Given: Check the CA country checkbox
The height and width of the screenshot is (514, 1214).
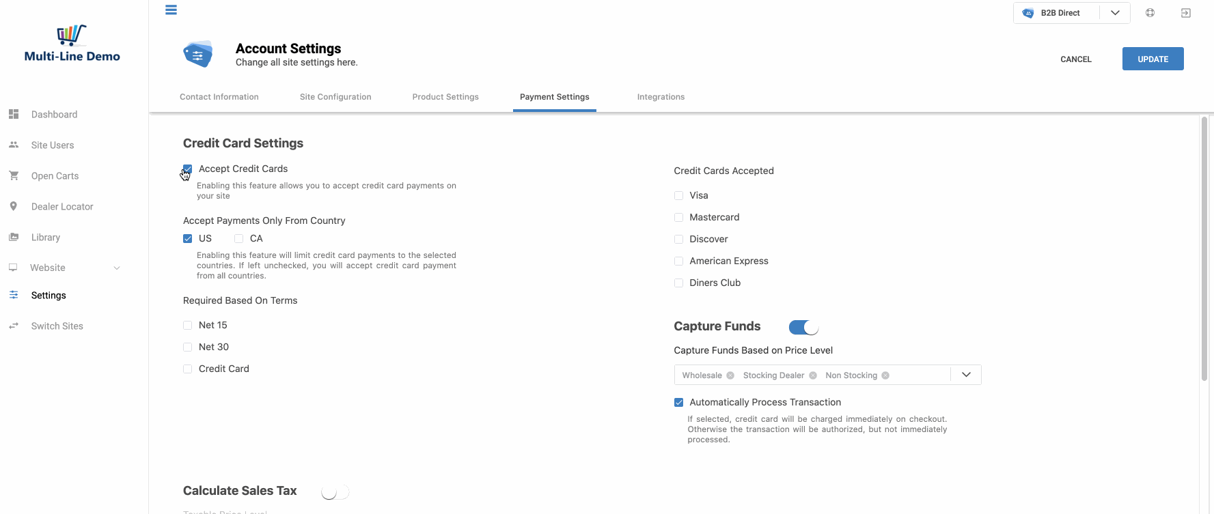Looking at the screenshot, I should pyautogui.click(x=239, y=238).
